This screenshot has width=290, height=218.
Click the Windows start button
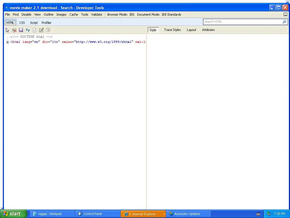point(14,214)
